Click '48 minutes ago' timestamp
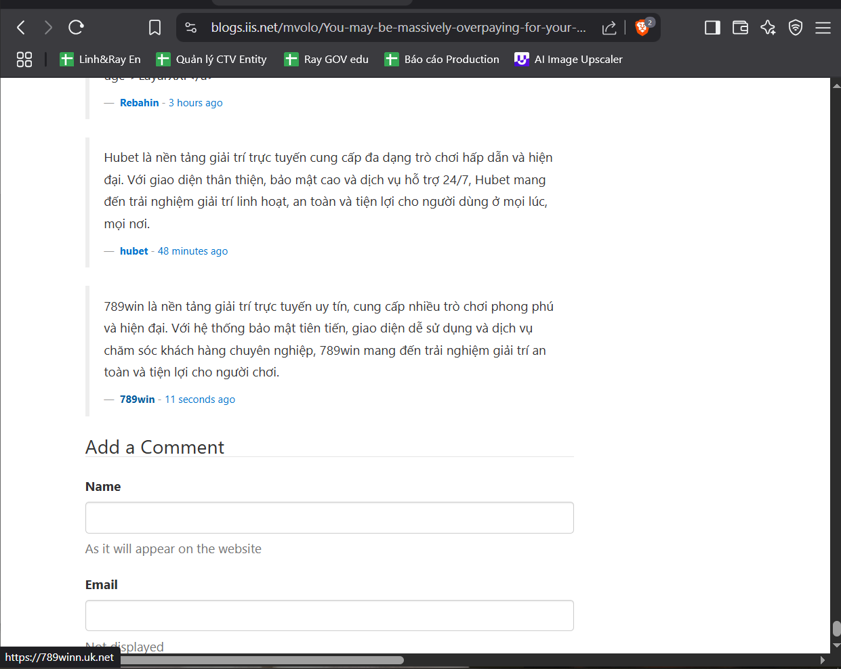The height and width of the screenshot is (669, 841). pos(192,251)
